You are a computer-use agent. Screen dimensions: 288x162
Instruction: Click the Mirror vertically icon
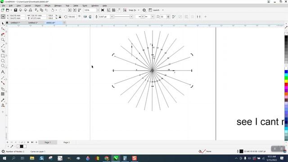coord(90,17)
